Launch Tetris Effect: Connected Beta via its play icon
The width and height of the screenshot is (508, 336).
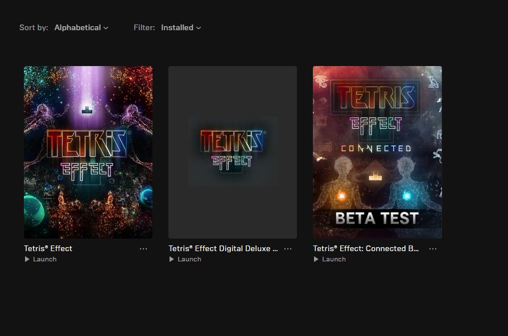click(x=316, y=259)
